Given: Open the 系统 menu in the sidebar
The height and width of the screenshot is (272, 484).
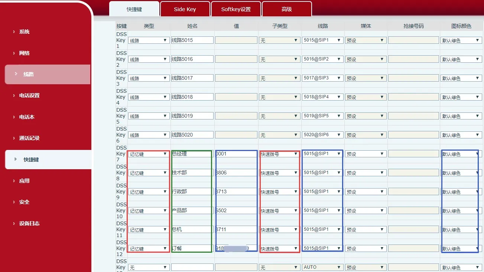Looking at the screenshot, I should pyautogui.click(x=24, y=32).
